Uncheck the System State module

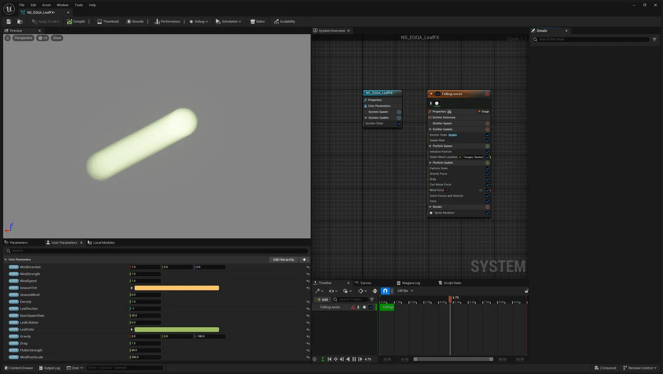click(x=399, y=124)
